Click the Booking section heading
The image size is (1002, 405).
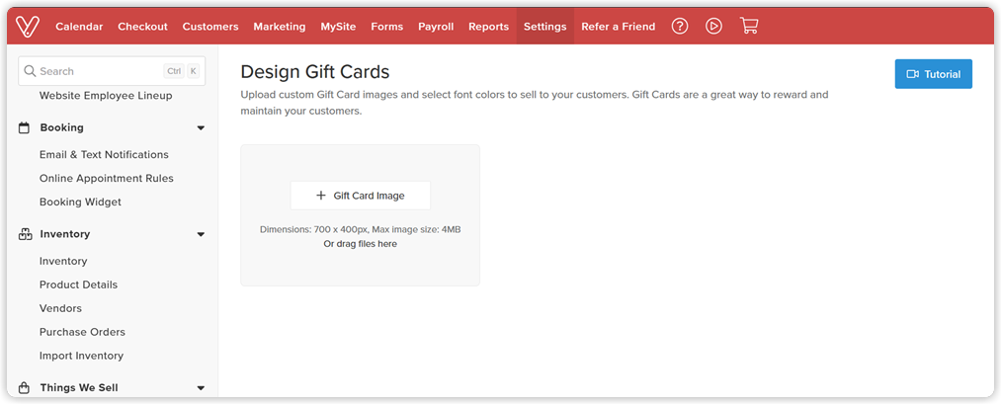pyautogui.click(x=62, y=127)
